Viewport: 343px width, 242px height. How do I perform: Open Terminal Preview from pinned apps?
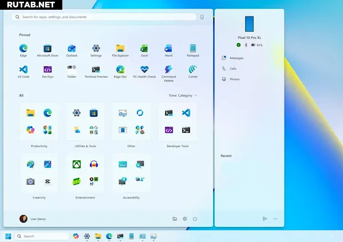coord(96,70)
